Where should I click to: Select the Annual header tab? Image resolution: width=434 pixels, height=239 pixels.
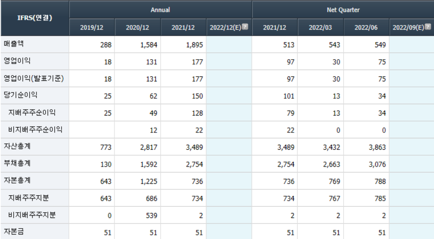point(160,10)
